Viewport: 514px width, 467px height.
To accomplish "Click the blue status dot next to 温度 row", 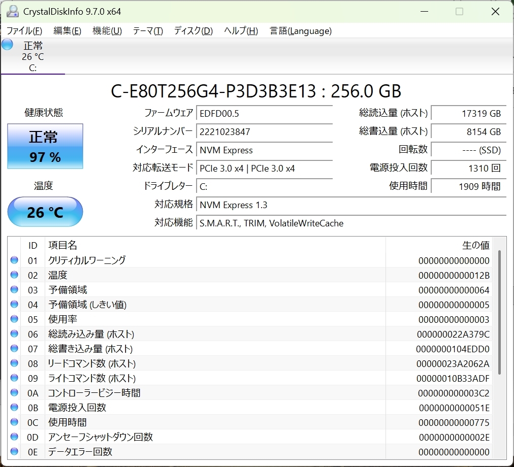I will 14,275.
